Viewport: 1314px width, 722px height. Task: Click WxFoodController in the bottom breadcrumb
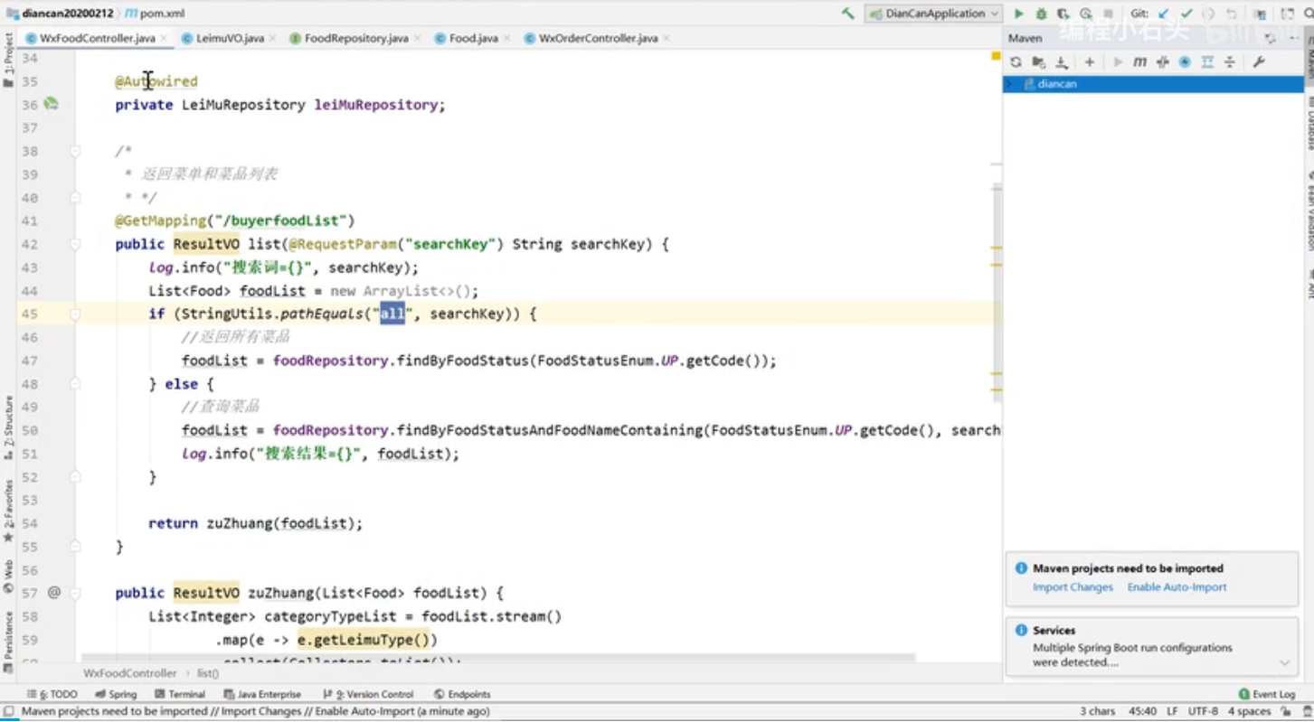pyautogui.click(x=130, y=674)
